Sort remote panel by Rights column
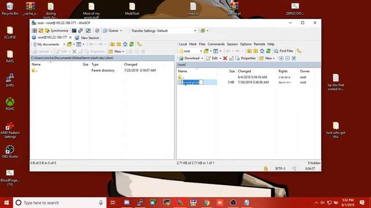The image size is (371, 208). 283,71
